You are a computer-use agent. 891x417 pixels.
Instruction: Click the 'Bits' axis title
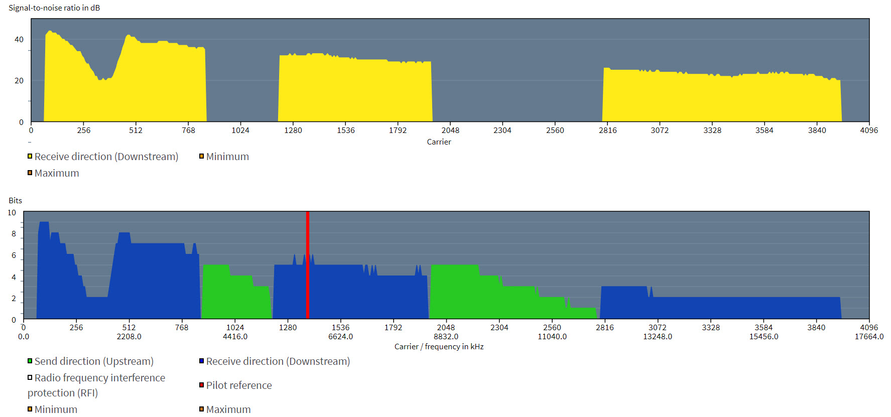pos(15,201)
